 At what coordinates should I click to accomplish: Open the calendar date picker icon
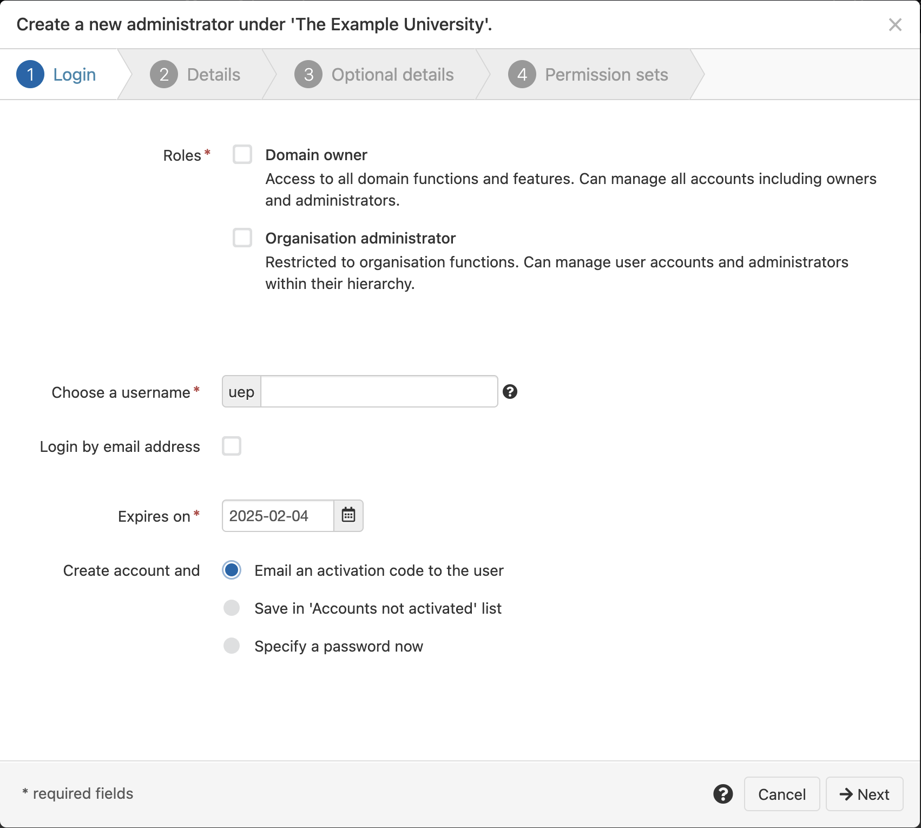(x=348, y=516)
